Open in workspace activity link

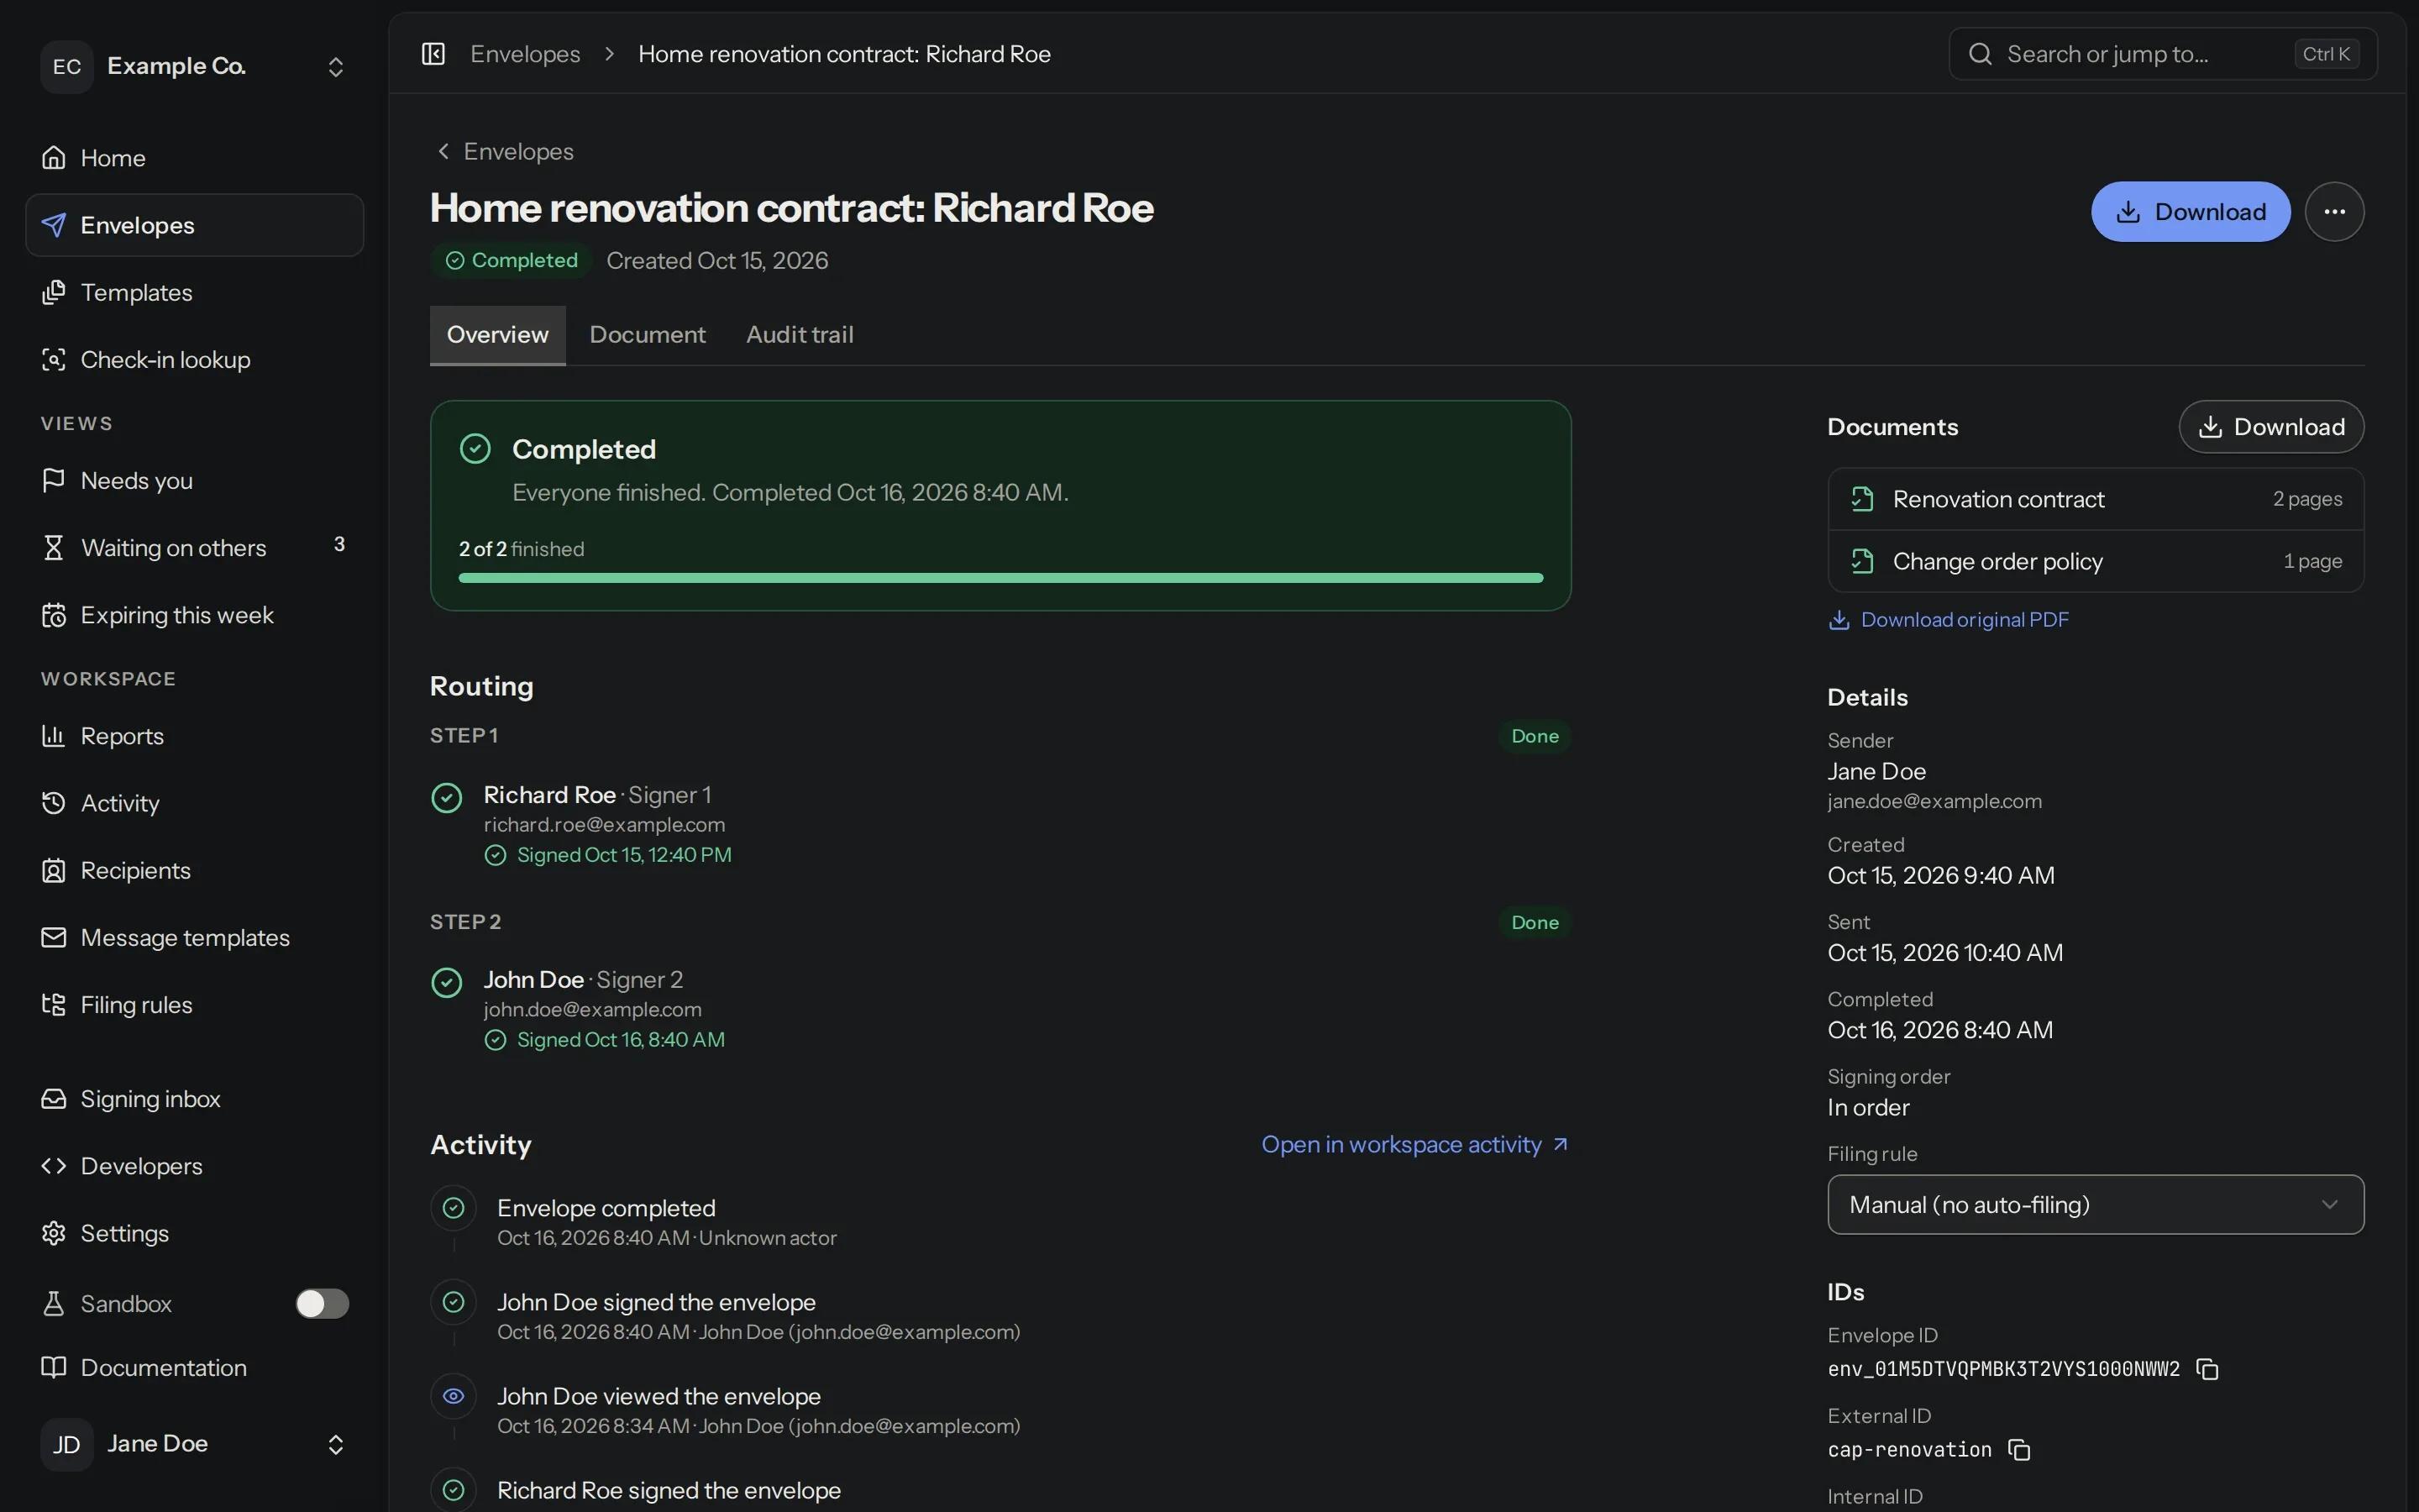[1414, 1144]
